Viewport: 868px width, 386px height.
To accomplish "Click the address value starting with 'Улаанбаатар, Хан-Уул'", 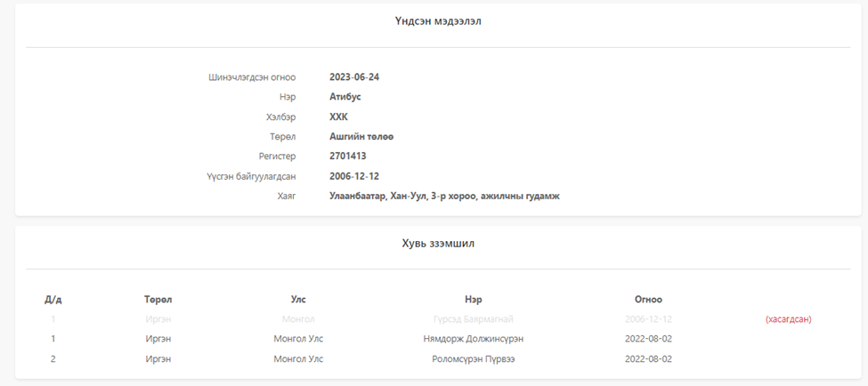I will [x=444, y=197].
